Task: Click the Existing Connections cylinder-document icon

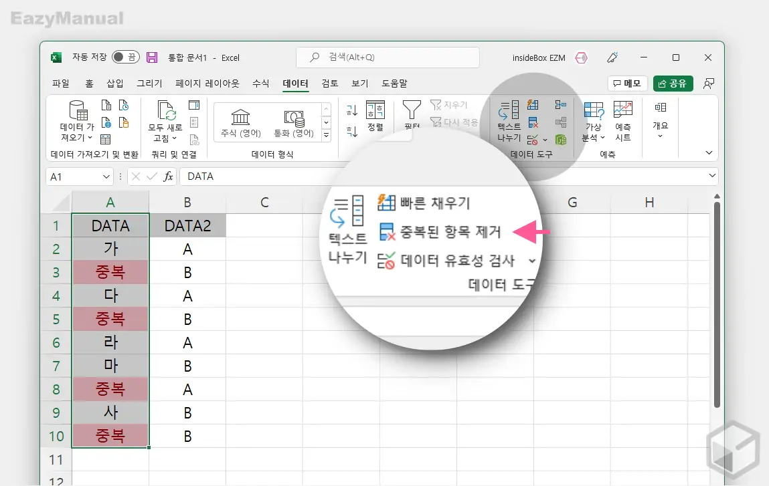Action: pos(124,122)
